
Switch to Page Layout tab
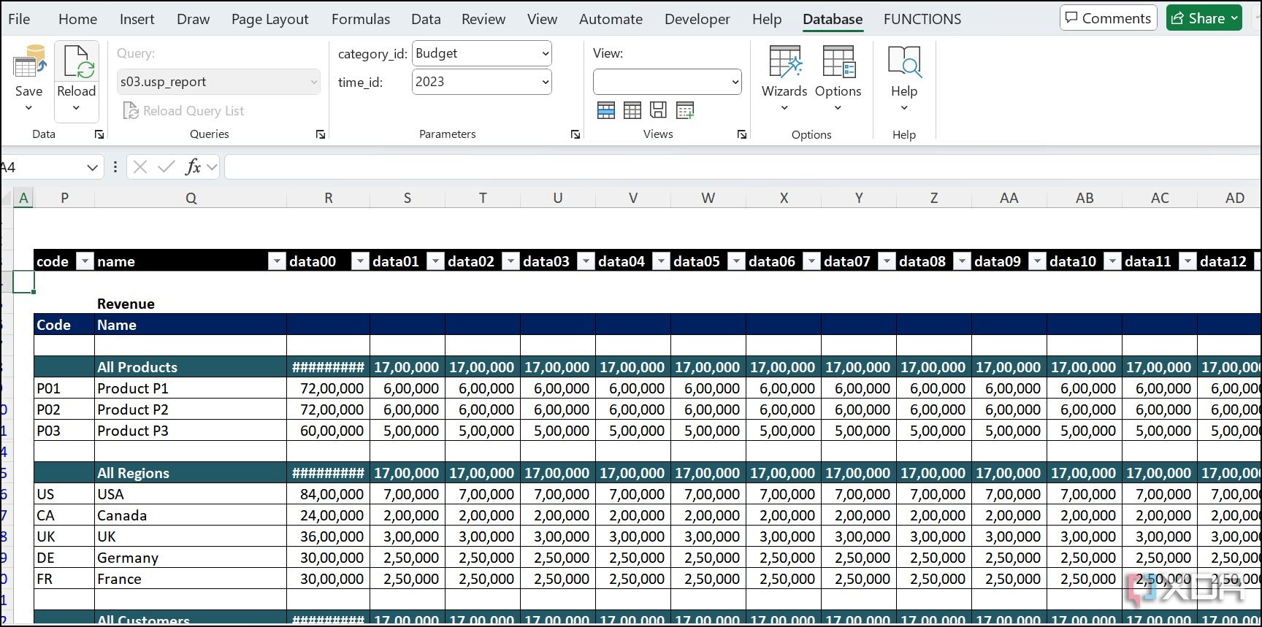(269, 19)
